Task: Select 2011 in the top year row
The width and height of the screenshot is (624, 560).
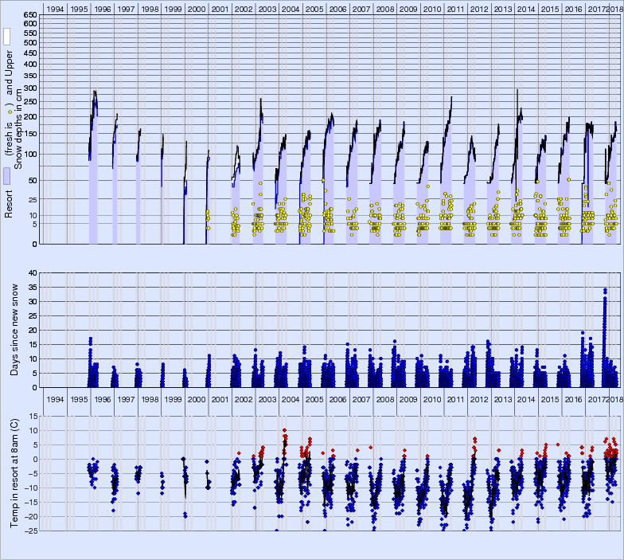Action: click(x=455, y=9)
